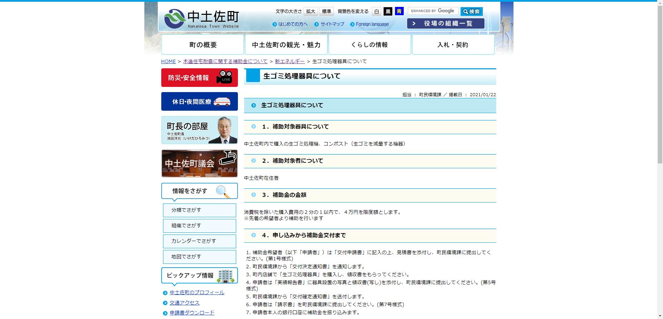Click the カレンダーでさがす sidebar entry
The height and width of the screenshot is (319, 663).
199,241
